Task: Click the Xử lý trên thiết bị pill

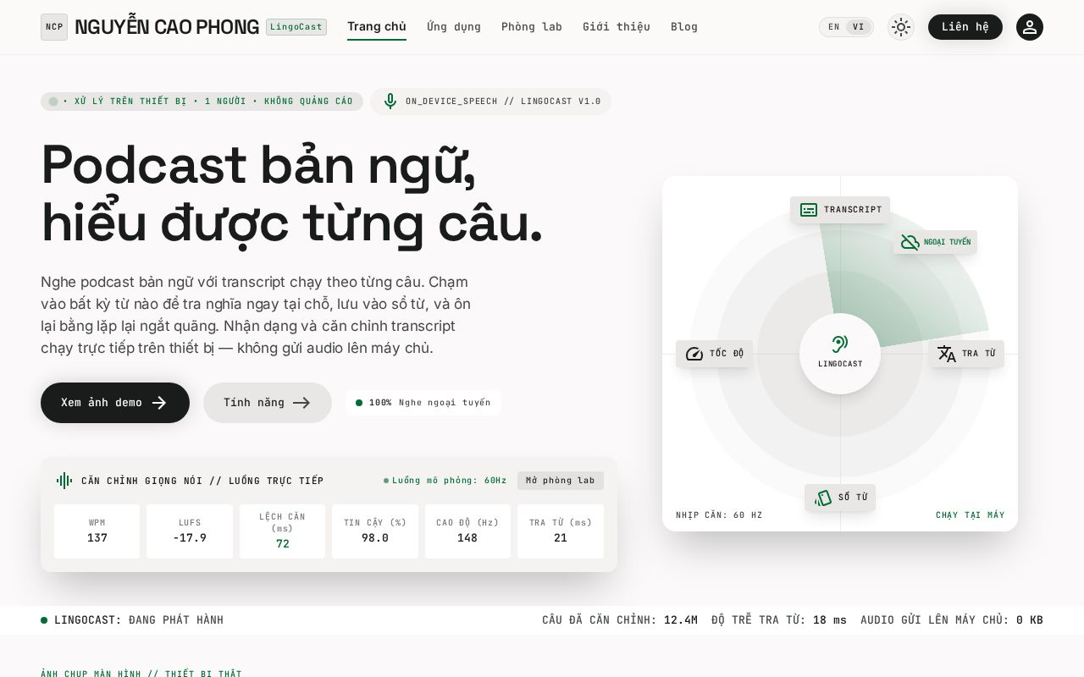Action: [x=202, y=102]
